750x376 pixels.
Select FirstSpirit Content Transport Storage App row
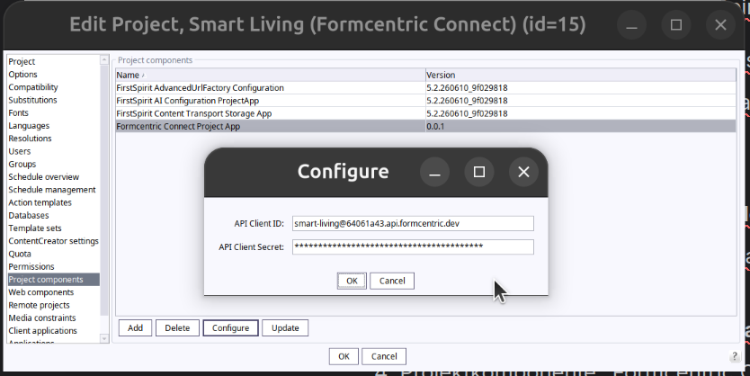425,114
